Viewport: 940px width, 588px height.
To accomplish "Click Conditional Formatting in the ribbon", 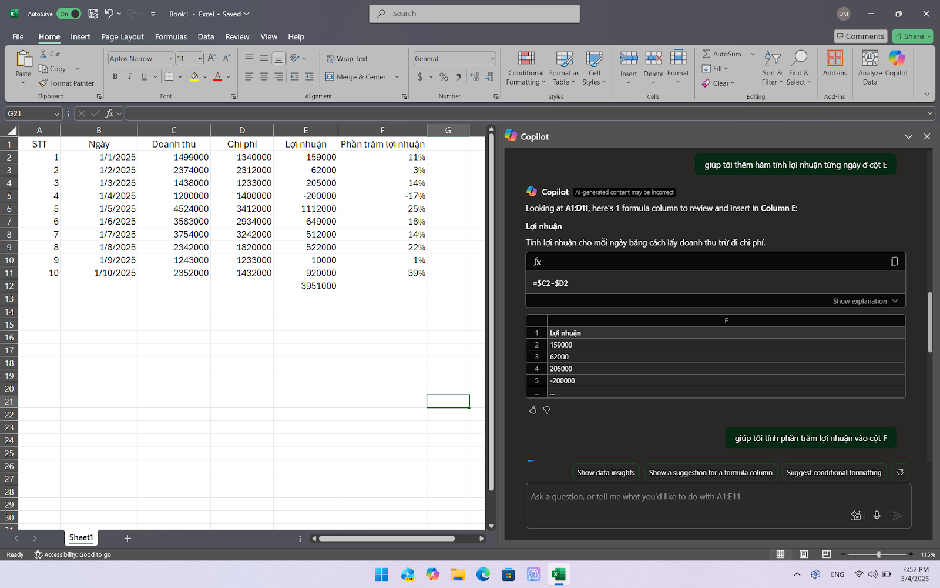I will point(526,67).
